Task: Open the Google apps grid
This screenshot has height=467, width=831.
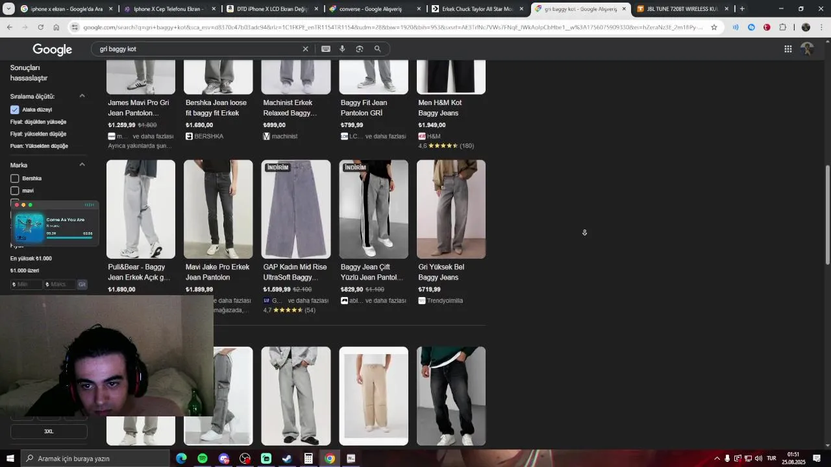Action: coord(788,49)
